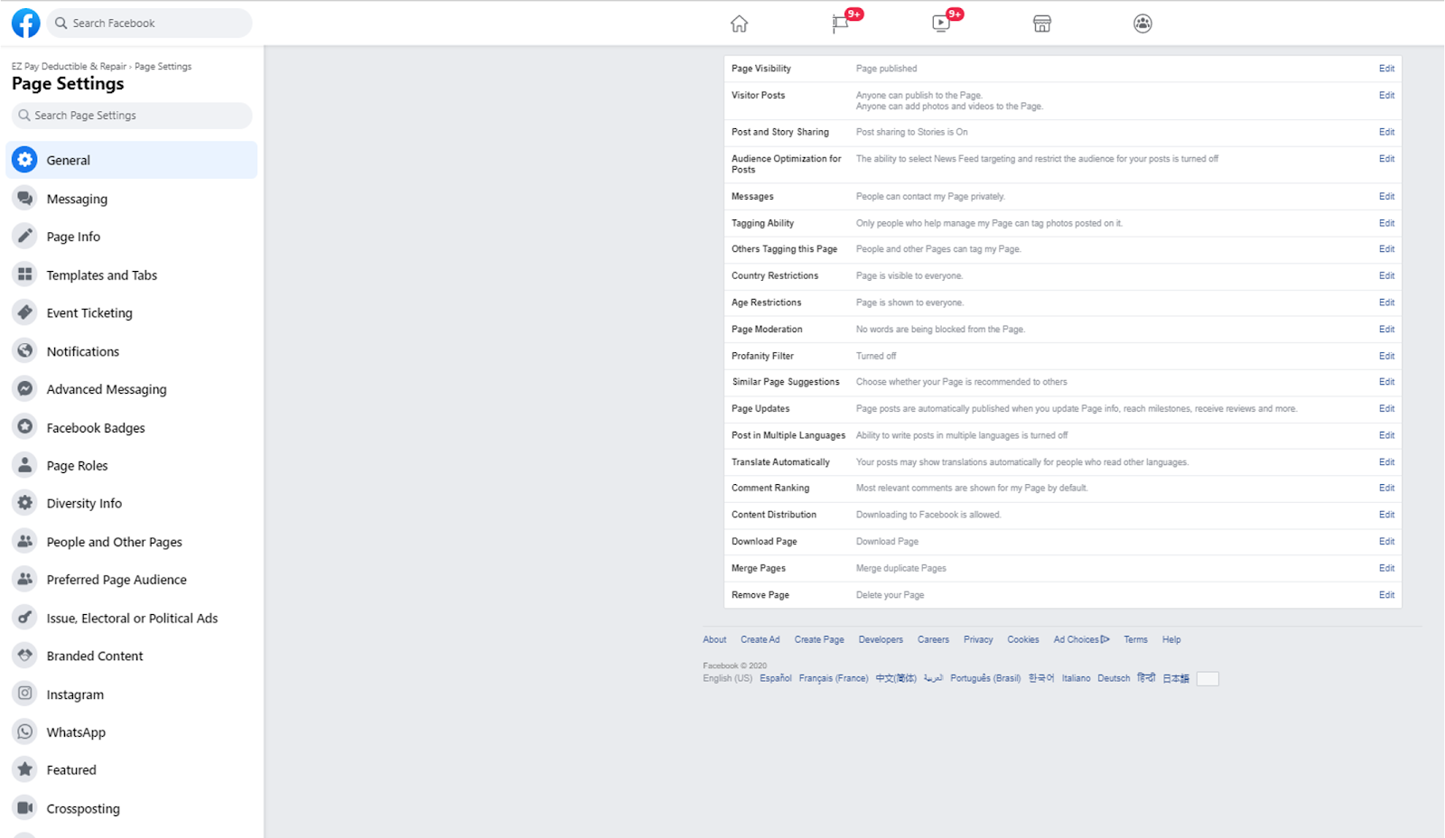Edit Similar Page Suggestions
This screenshot has height=838, width=1445.
[x=1386, y=382]
